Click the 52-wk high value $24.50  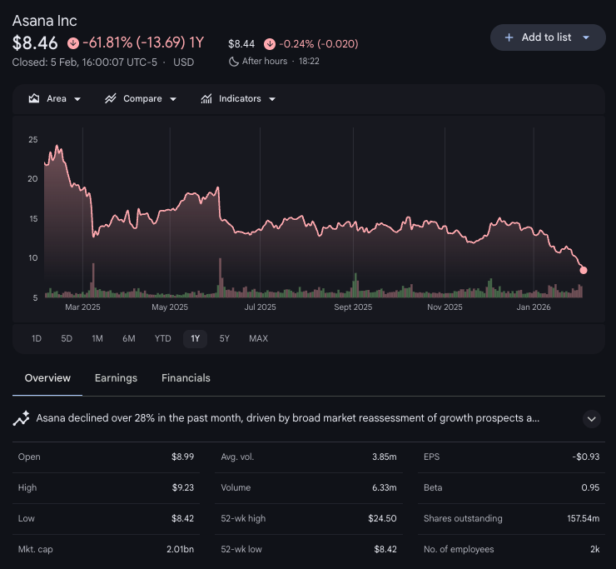pyautogui.click(x=382, y=518)
